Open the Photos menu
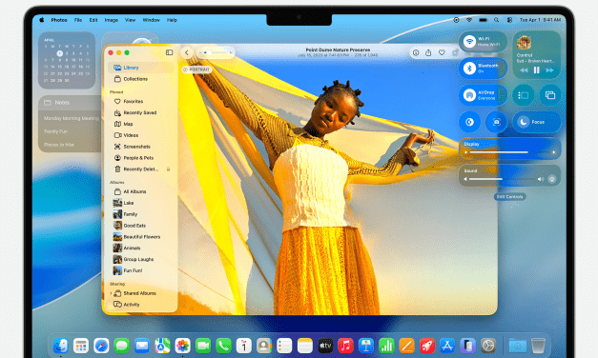Screen dimensions: 598x358 click(59, 20)
